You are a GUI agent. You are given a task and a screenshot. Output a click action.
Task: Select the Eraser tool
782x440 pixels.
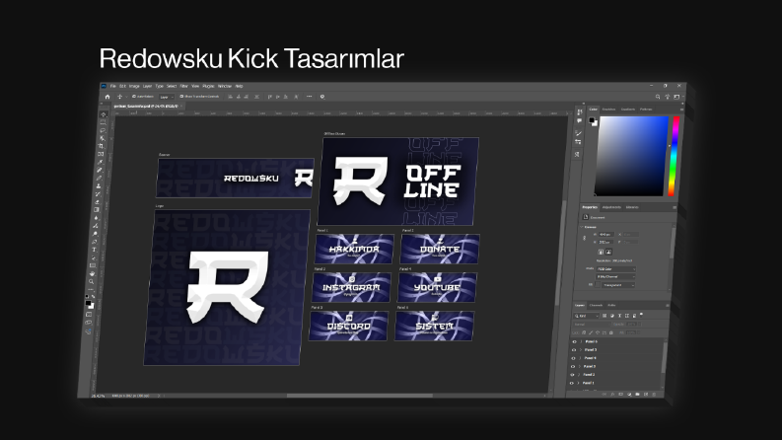98,202
